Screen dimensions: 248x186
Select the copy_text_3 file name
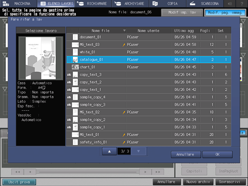click(x=91, y=75)
